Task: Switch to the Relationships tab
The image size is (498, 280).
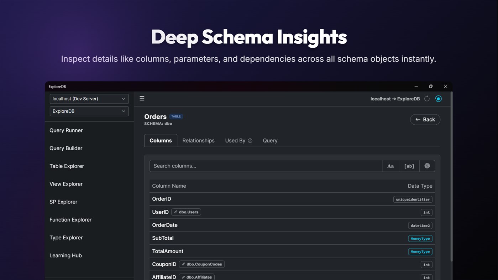Action: tap(198, 141)
